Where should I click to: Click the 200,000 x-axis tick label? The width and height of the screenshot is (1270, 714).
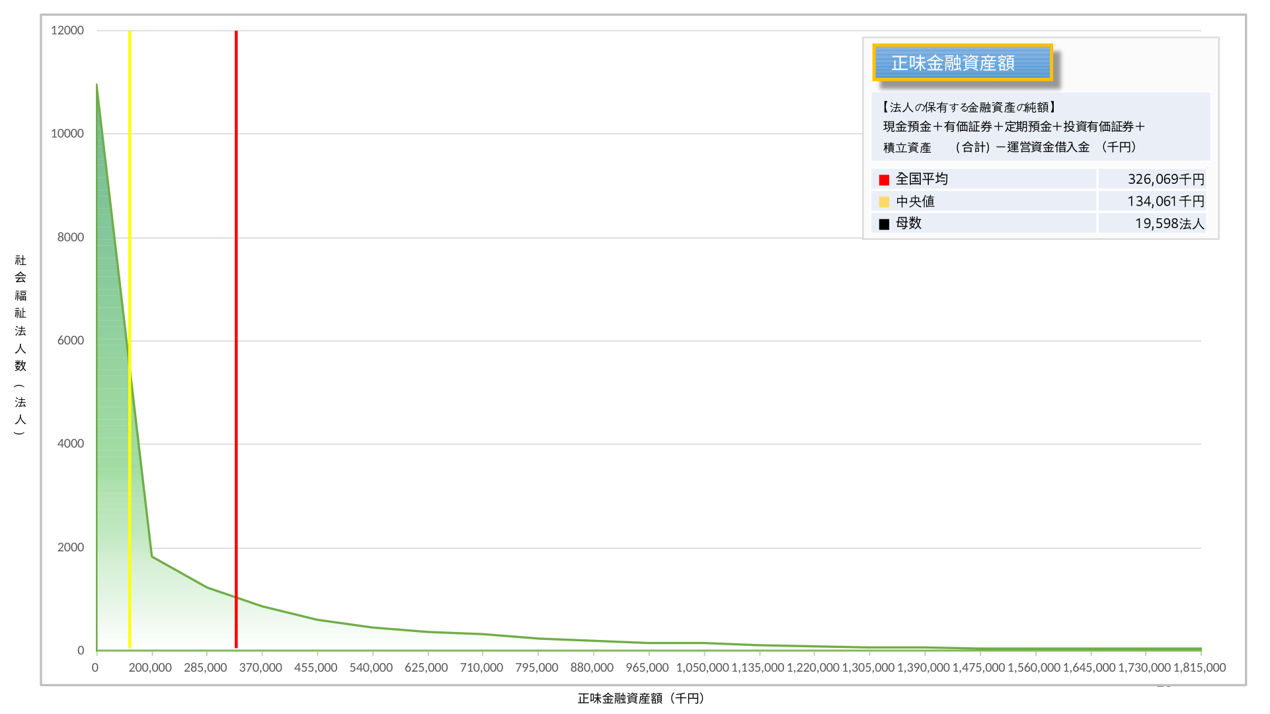click(x=150, y=668)
